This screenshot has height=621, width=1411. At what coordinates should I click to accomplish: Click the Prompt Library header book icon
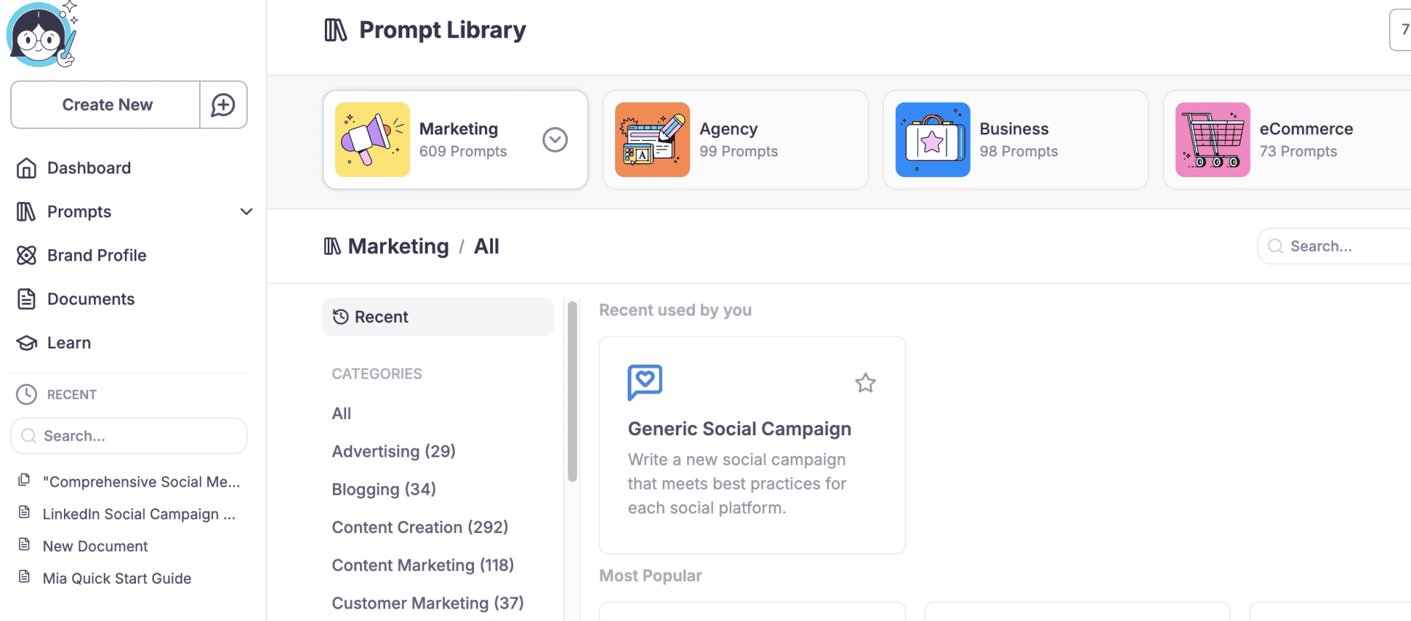coord(336,30)
